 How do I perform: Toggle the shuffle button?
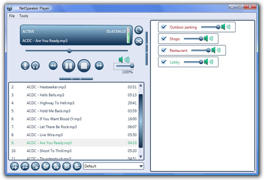pyautogui.click(x=139, y=41)
